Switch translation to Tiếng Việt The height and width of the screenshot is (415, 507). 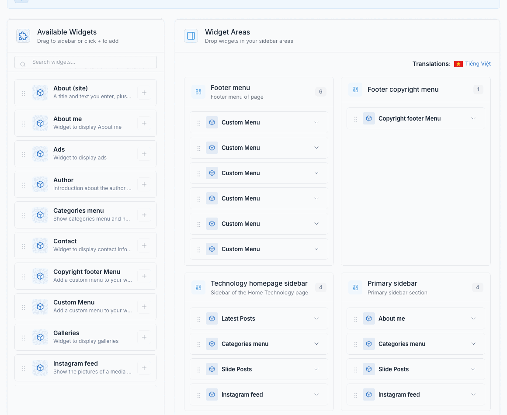478,64
